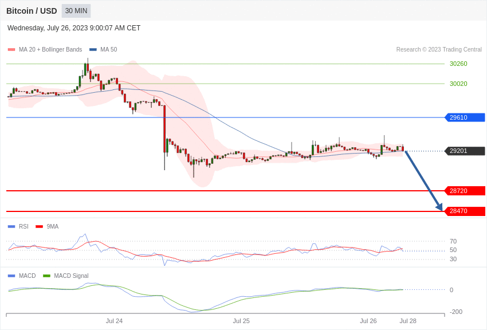Click the 30260 resistance level label
Image resolution: width=487 pixels, height=330 pixels.
[x=458, y=64]
